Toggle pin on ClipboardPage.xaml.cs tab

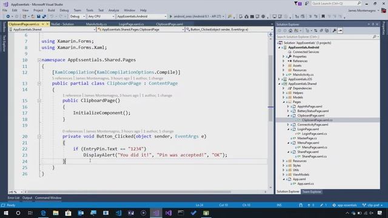point(43,24)
